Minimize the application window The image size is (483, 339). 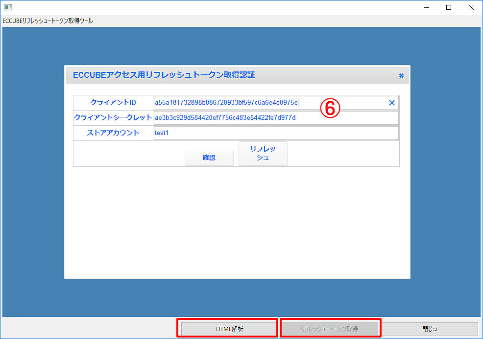[427, 7]
